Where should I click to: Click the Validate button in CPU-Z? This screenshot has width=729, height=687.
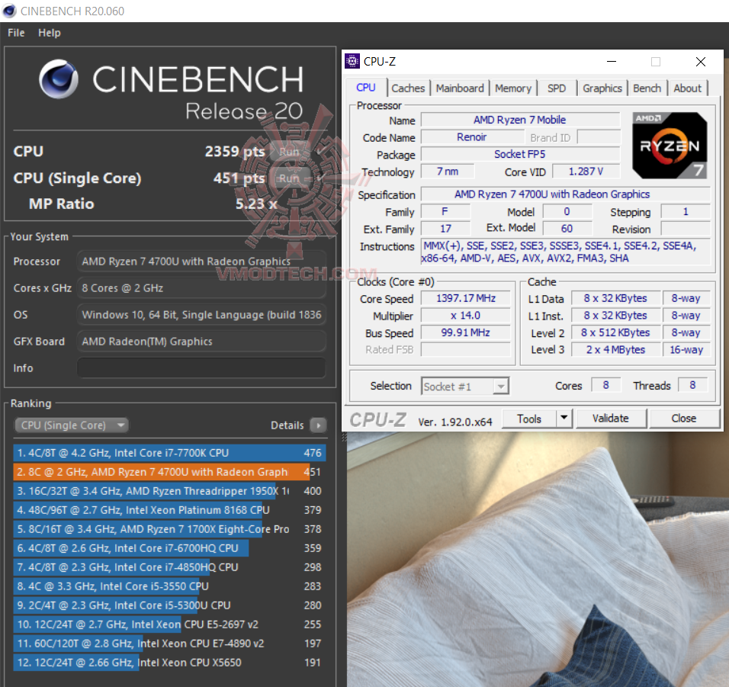pos(611,418)
